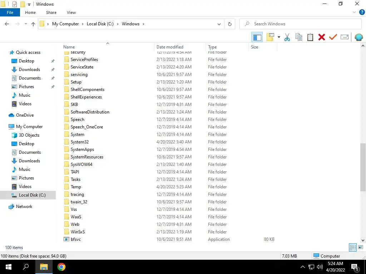Click the Rename icon in toolbar

coord(344,37)
